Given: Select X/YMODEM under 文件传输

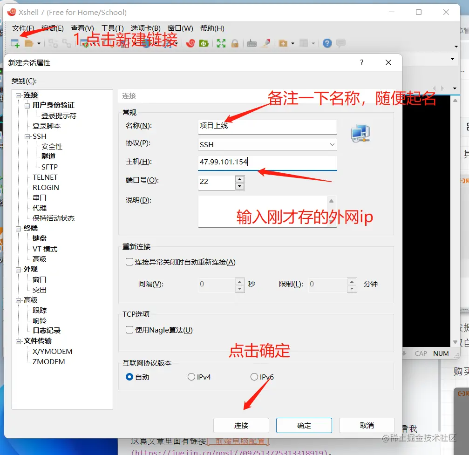Looking at the screenshot, I should click(x=52, y=352).
